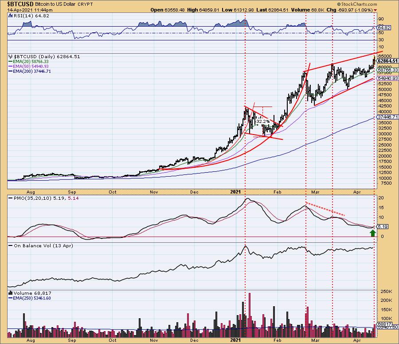
Task: Click the 58766.33 EMA tag on right axis
Action: tap(388, 70)
